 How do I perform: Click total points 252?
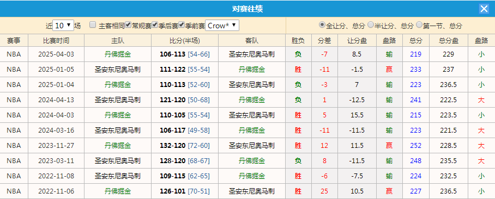[416, 146]
